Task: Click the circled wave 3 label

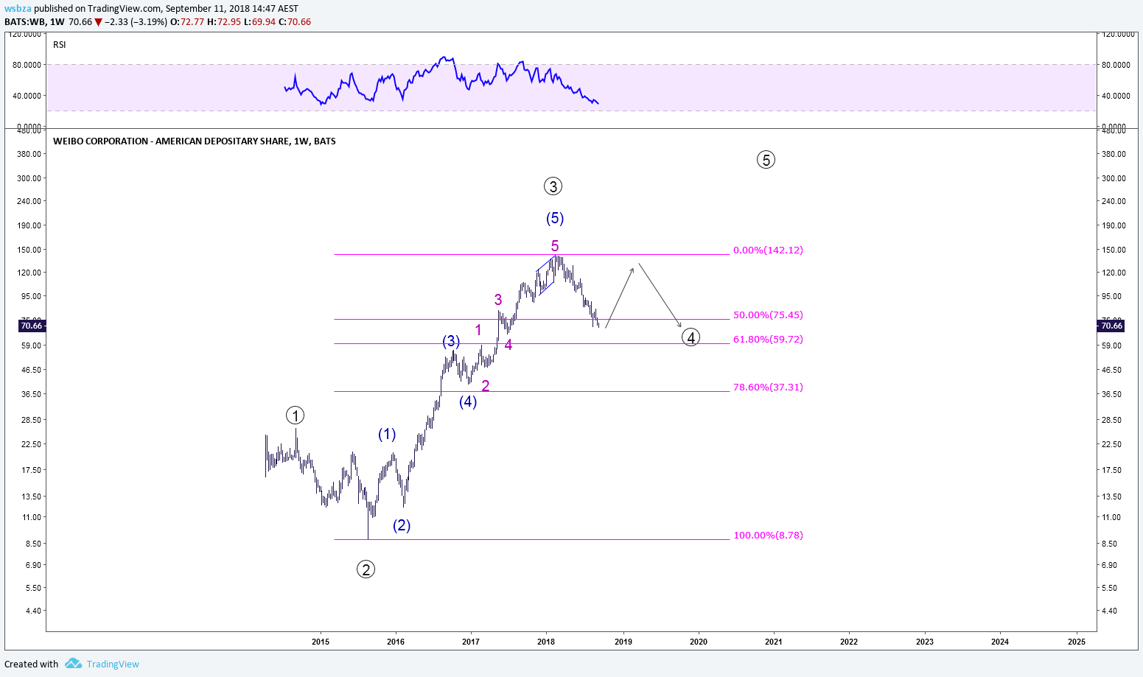Action: (x=553, y=186)
